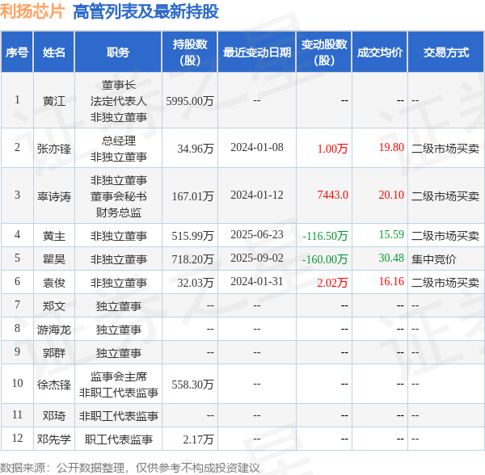Click the 职工代表监事 position cell
Screen dimensions: 485x475
coord(119,439)
